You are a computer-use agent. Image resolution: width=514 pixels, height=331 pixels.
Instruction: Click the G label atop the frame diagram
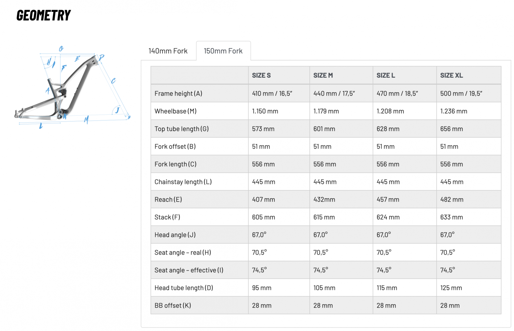pyautogui.click(x=61, y=49)
